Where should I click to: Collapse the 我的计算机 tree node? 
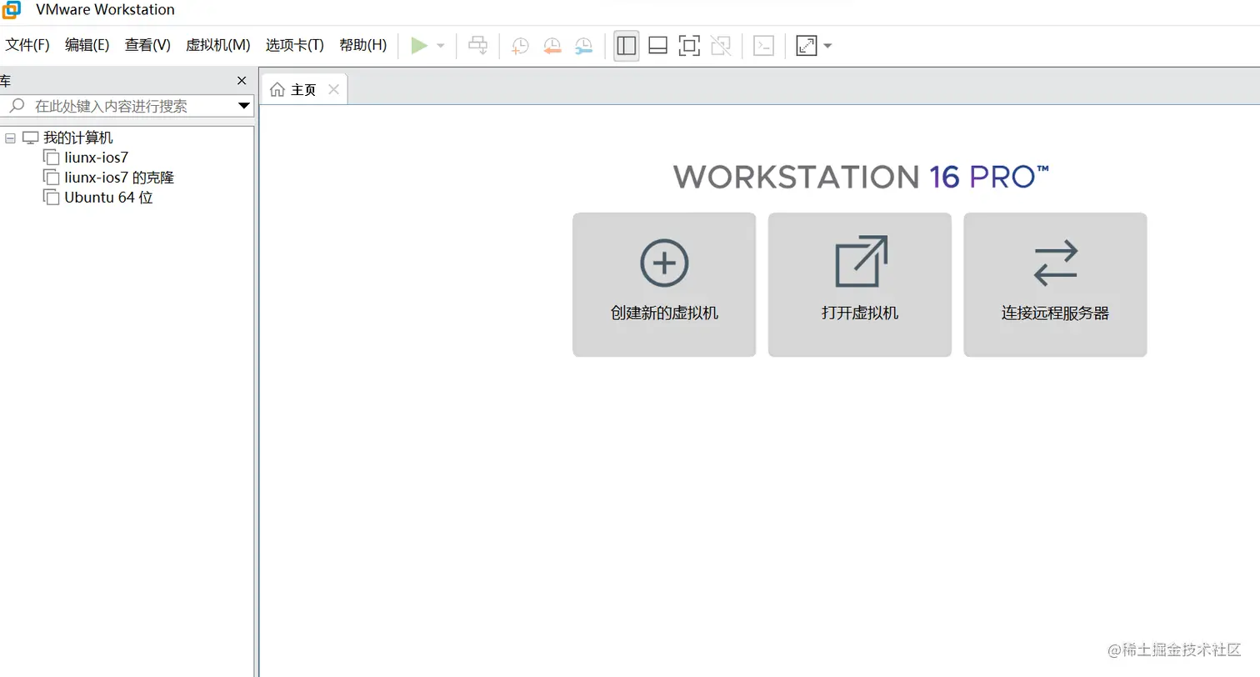click(x=11, y=138)
